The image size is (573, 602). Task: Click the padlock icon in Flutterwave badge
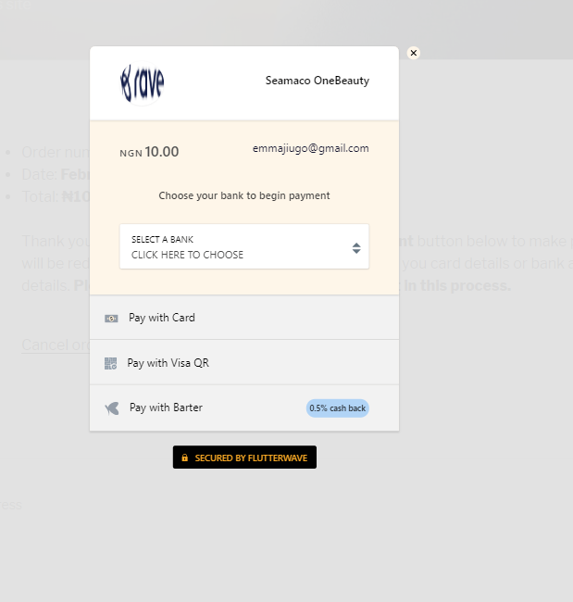(x=184, y=458)
